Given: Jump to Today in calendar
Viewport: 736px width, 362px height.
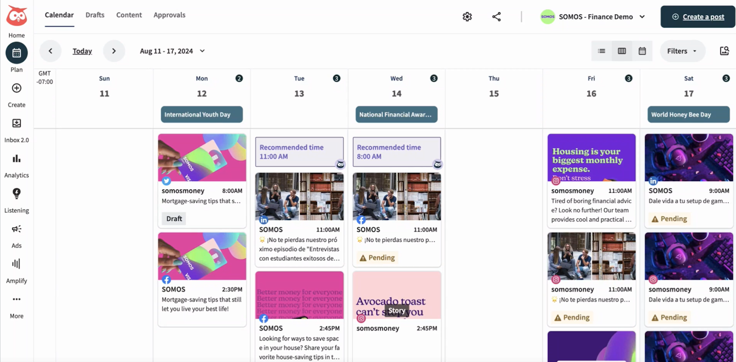Looking at the screenshot, I should [82, 51].
